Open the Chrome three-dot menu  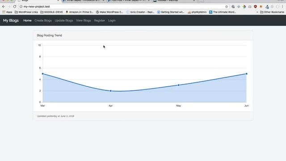(282, 7)
